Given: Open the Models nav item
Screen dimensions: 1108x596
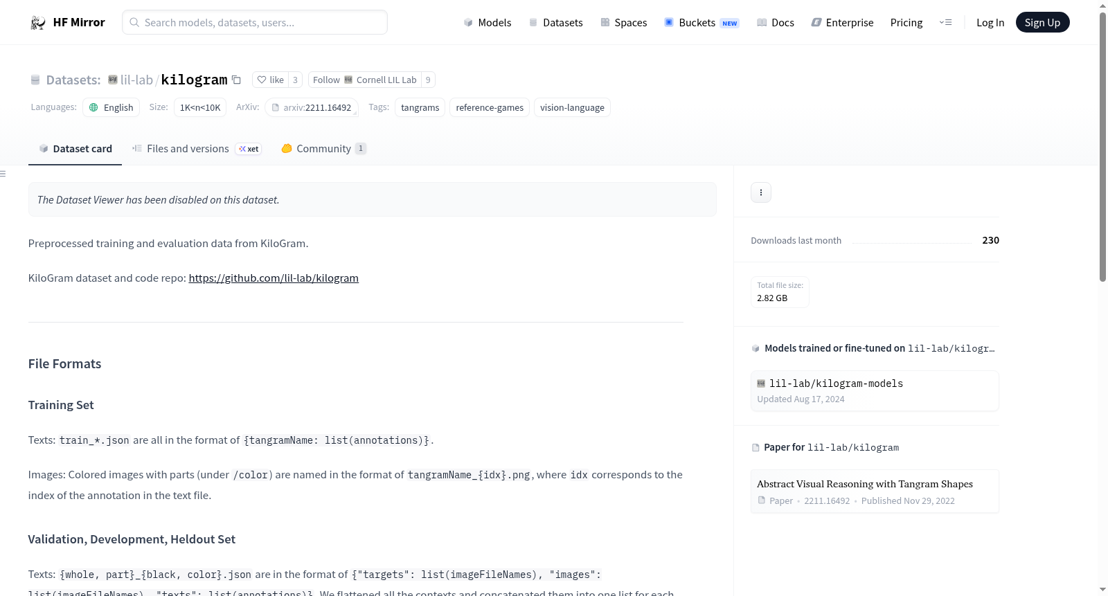Looking at the screenshot, I should [x=488, y=23].
